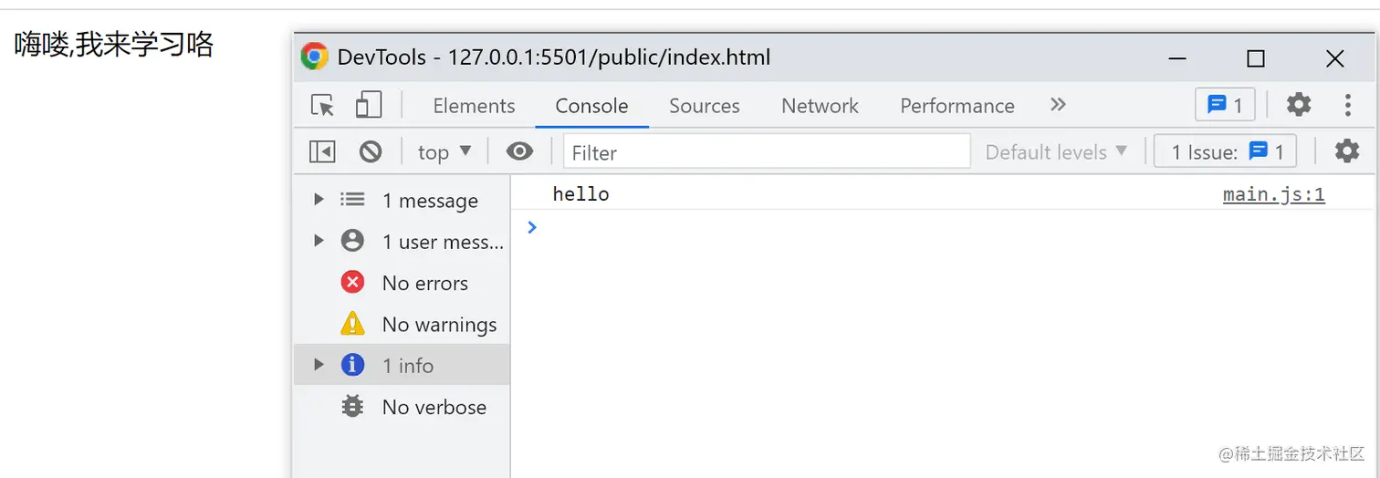The width and height of the screenshot is (1380, 478).
Task: Select the No errors filter
Action: click(424, 283)
